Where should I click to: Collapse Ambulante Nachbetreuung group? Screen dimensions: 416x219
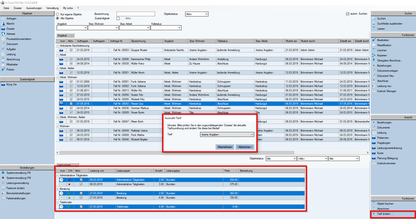[57, 46]
